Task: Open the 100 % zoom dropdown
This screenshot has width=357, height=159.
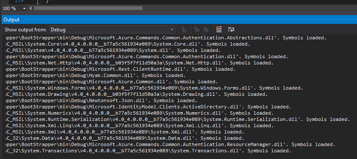Action: 14,8
